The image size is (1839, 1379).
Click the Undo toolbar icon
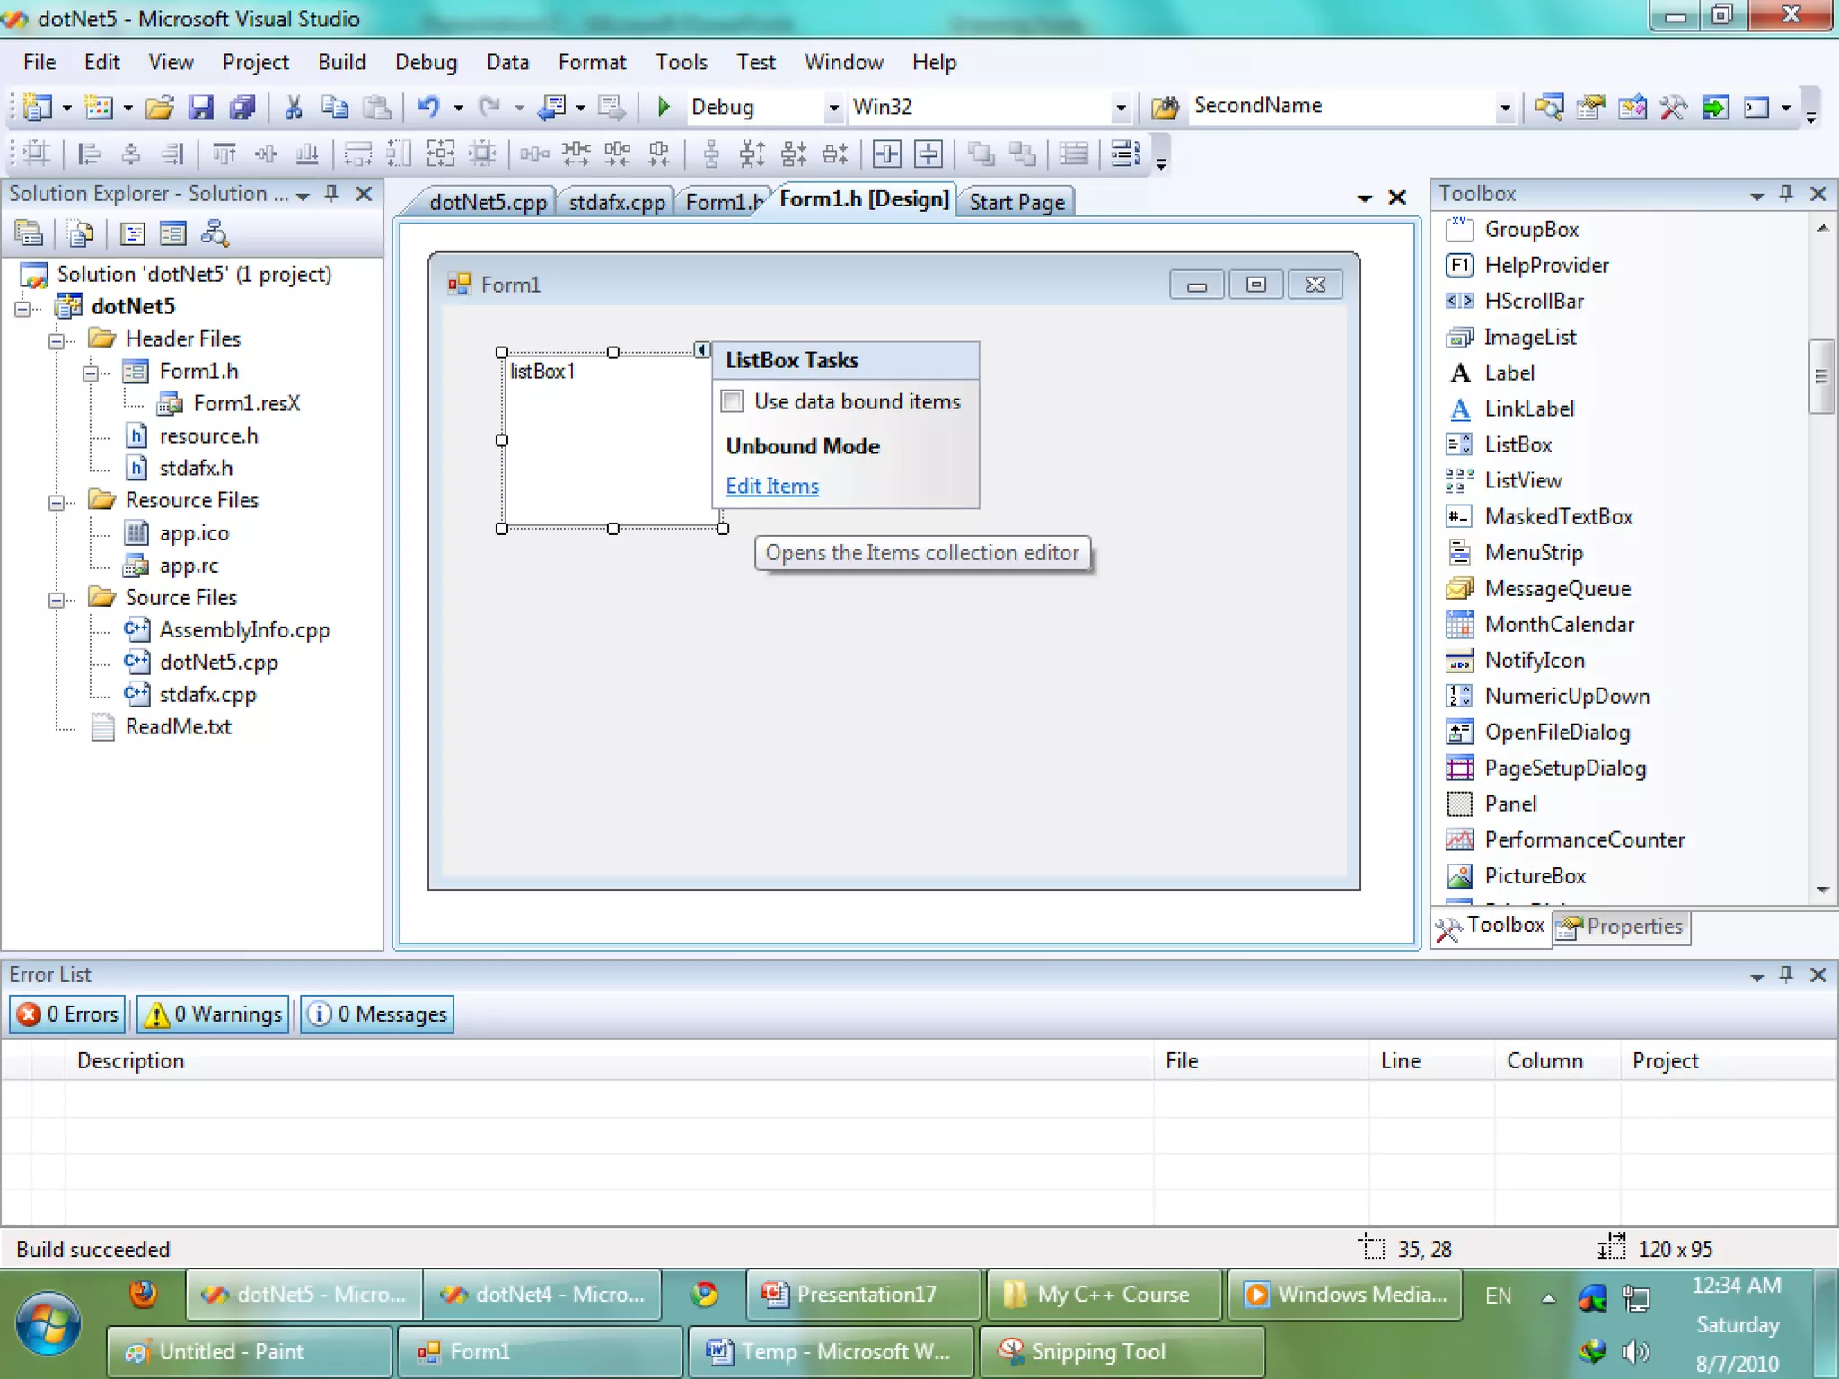pos(428,107)
